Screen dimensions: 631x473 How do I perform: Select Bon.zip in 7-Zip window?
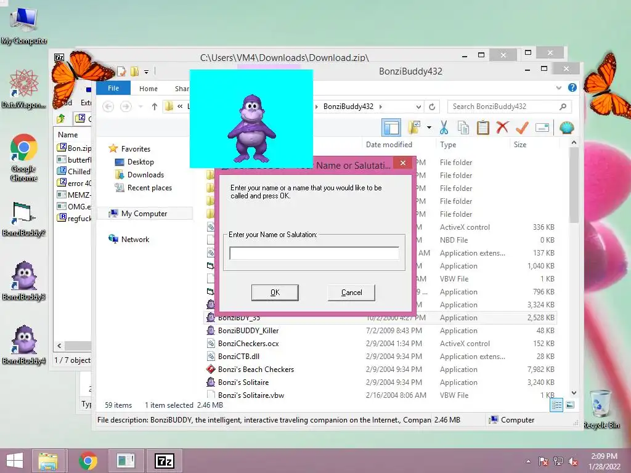(74, 148)
